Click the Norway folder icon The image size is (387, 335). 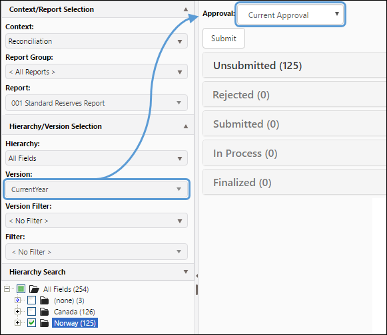[45, 323]
